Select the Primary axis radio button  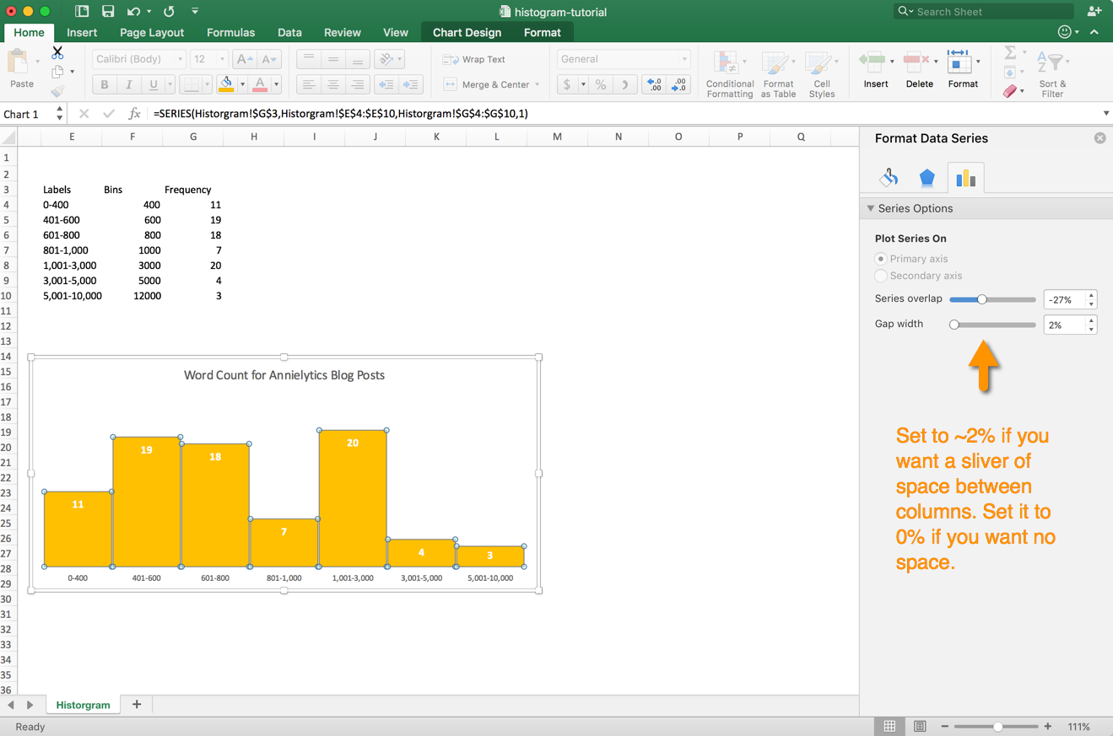881,259
